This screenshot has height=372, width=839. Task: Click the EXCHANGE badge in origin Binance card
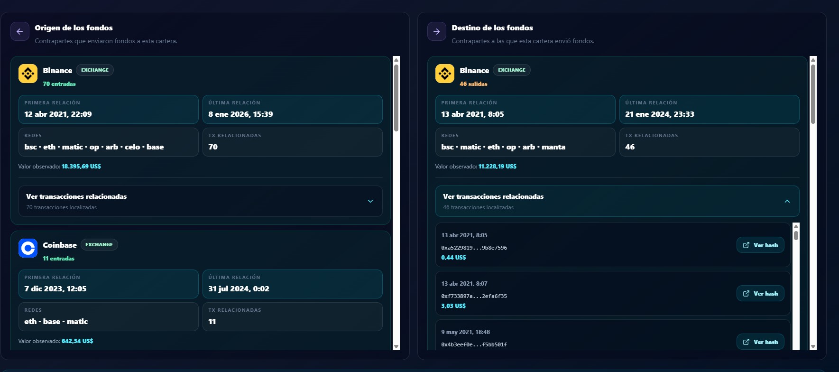[x=95, y=70]
